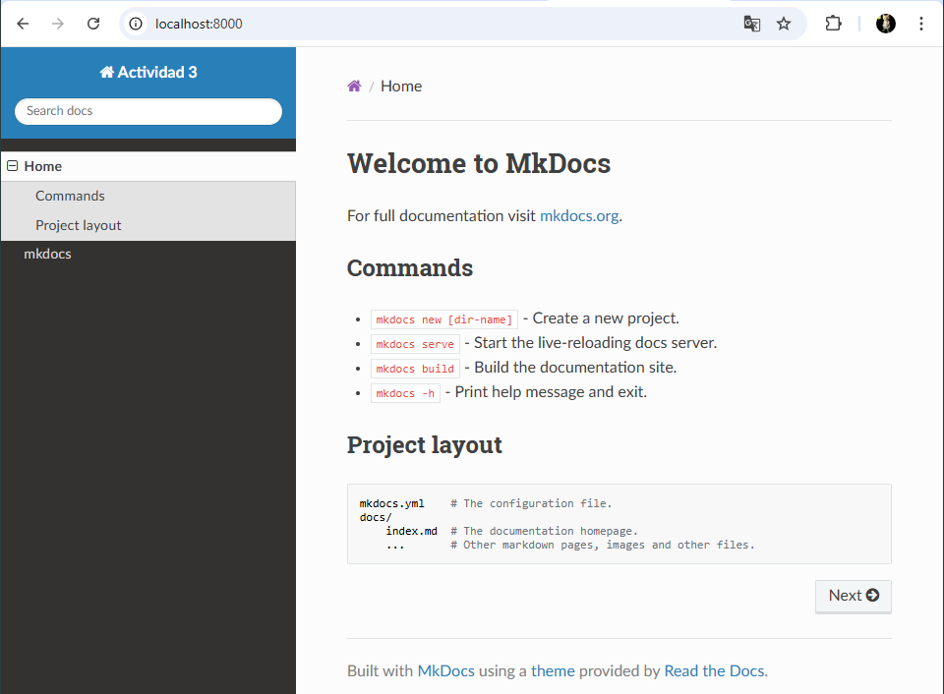Click the Search docs field
The width and height of the screenshot is (944, 694).
[x=148, y=111]
